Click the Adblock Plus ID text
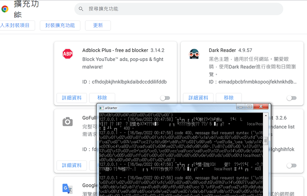The height and width of the screenshot is (196, 307). 124,82
